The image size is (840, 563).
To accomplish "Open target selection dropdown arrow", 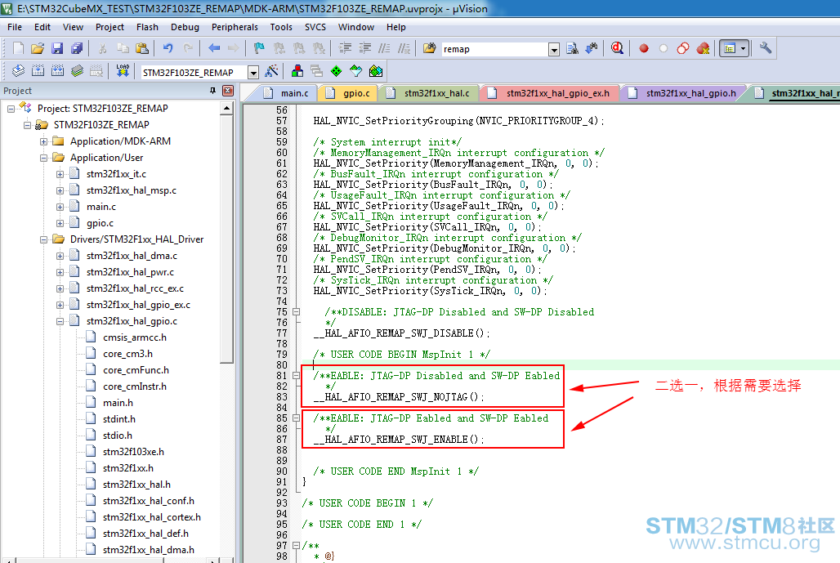I will point(253,73).
